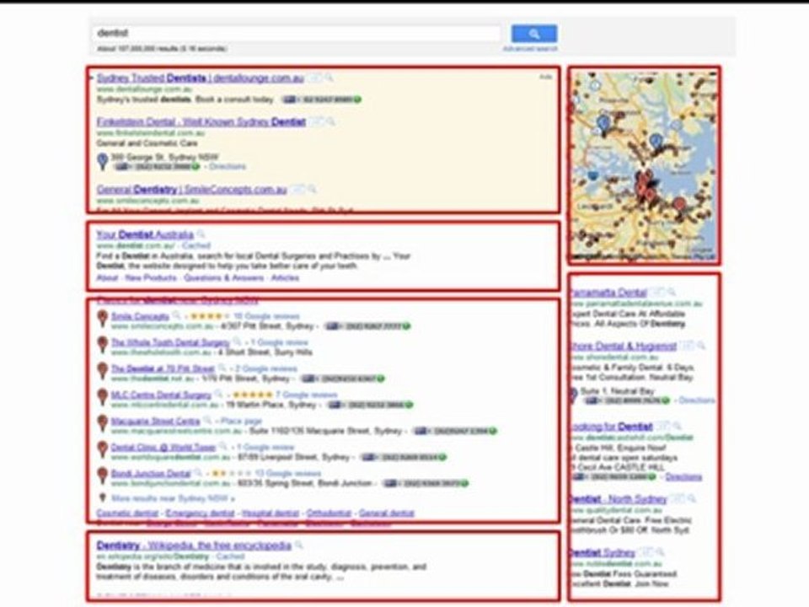This screenshot has height=607, width=809.
Task: Click the preview magnifier beside the SmileConcepts.com.au title
Action: coord(312,190)
